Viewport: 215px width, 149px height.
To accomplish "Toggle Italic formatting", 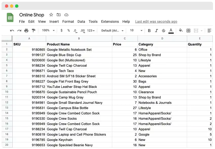I will point(157,31).
